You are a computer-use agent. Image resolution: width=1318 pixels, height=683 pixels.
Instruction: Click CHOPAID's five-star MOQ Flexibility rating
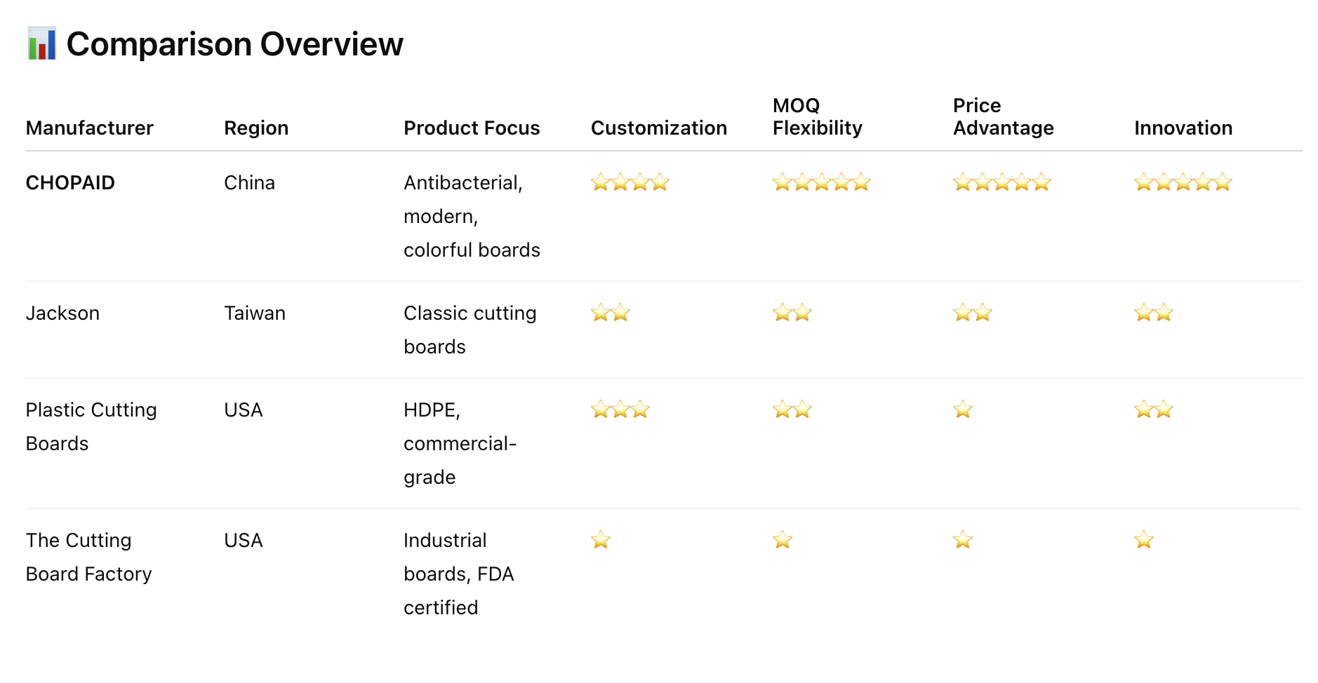(822, 182)
